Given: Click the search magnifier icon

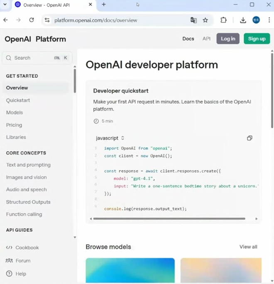Looking at the screenshot, I should click(x=9, y=58).
